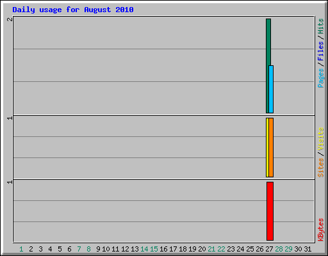
Task: Click day label '23' on the x-axis
Action: click(x=231, y=249)
